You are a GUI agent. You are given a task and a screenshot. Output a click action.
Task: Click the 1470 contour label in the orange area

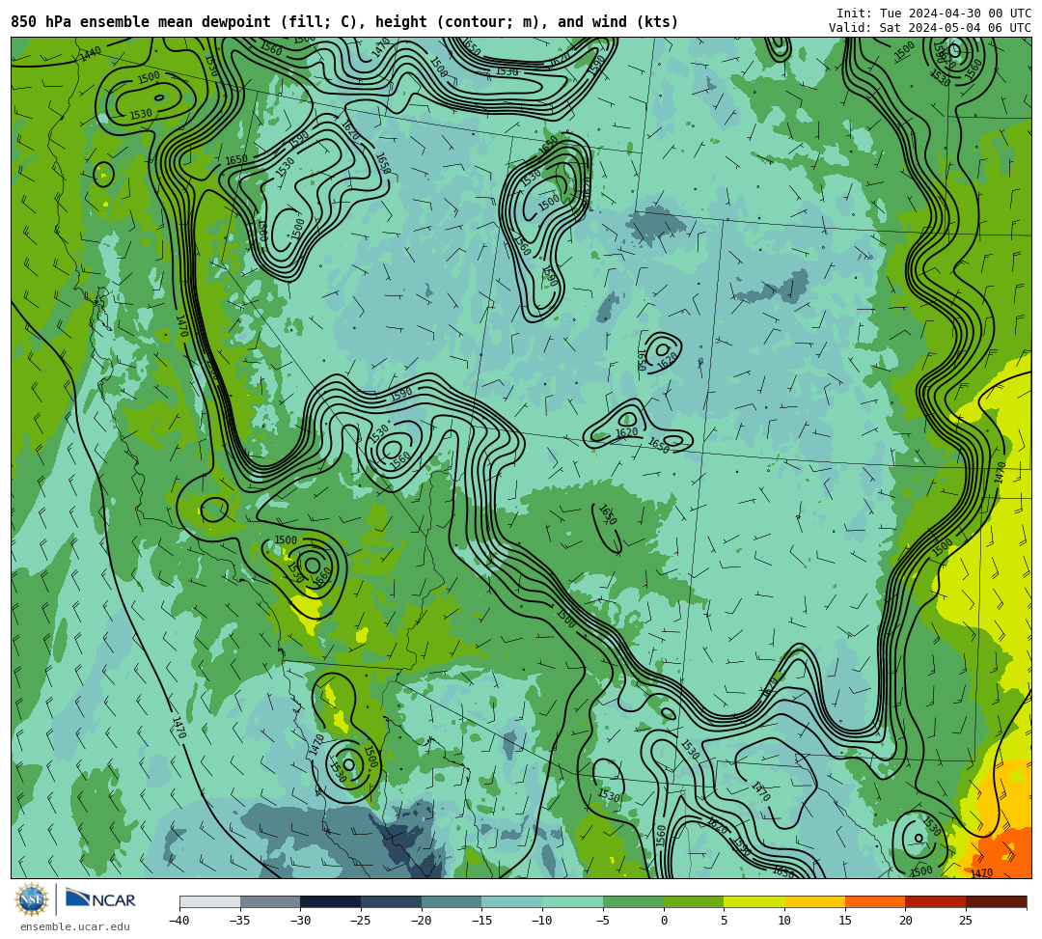click(x=981, y=873)
